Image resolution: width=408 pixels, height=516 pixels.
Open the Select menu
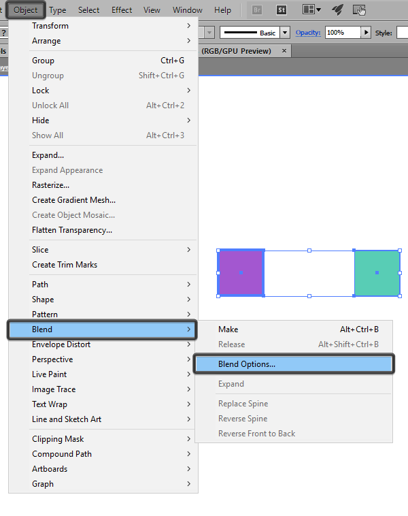(x=88, y=10)
